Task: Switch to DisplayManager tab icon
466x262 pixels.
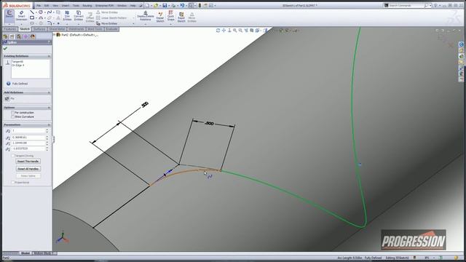Action: point(32,36)
